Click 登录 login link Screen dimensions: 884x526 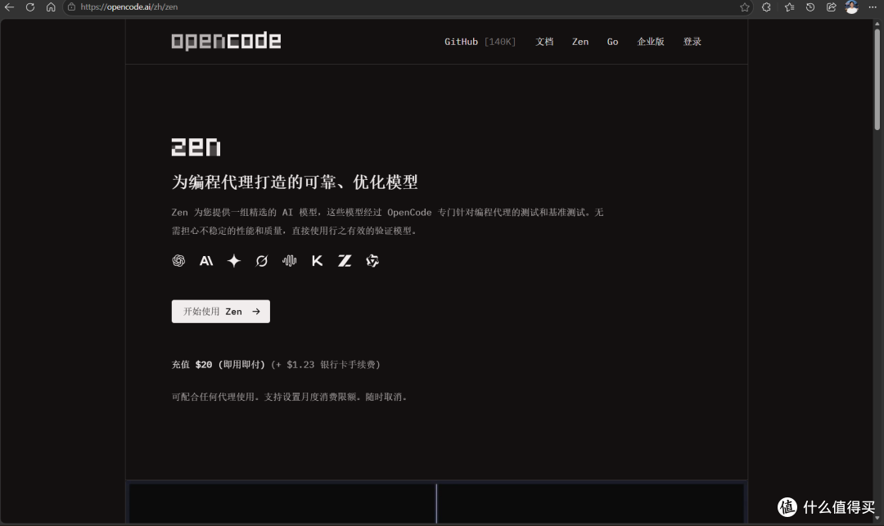[692, 42]
